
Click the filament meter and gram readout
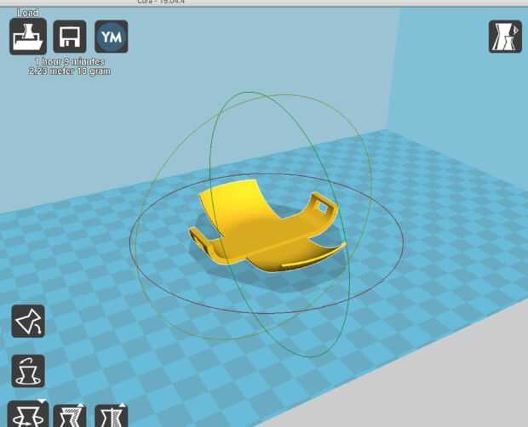(69, 71)
